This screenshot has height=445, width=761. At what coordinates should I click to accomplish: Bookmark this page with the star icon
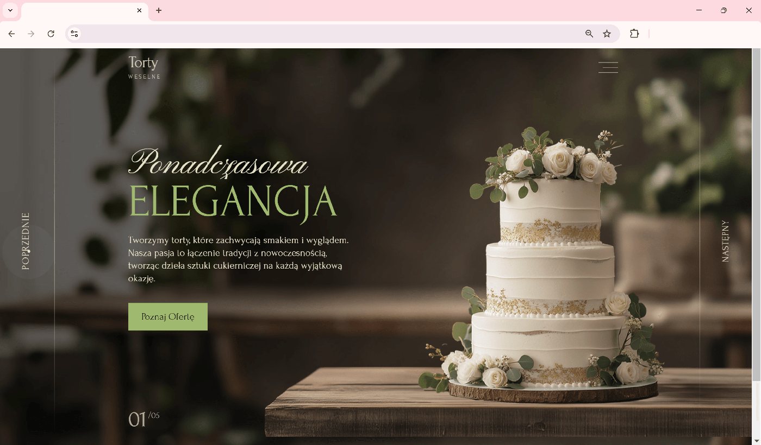607,34
